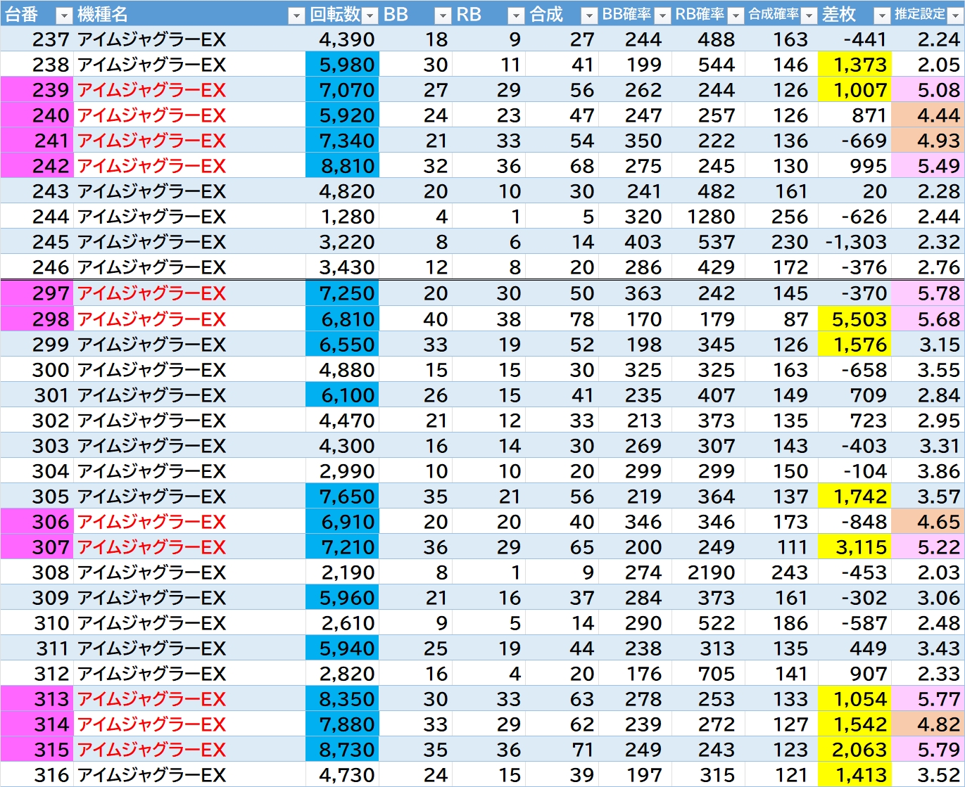Viewport: 965px width, 787px height.
Task: Select machine number 237 cell
Action: [x=37, y=39]
